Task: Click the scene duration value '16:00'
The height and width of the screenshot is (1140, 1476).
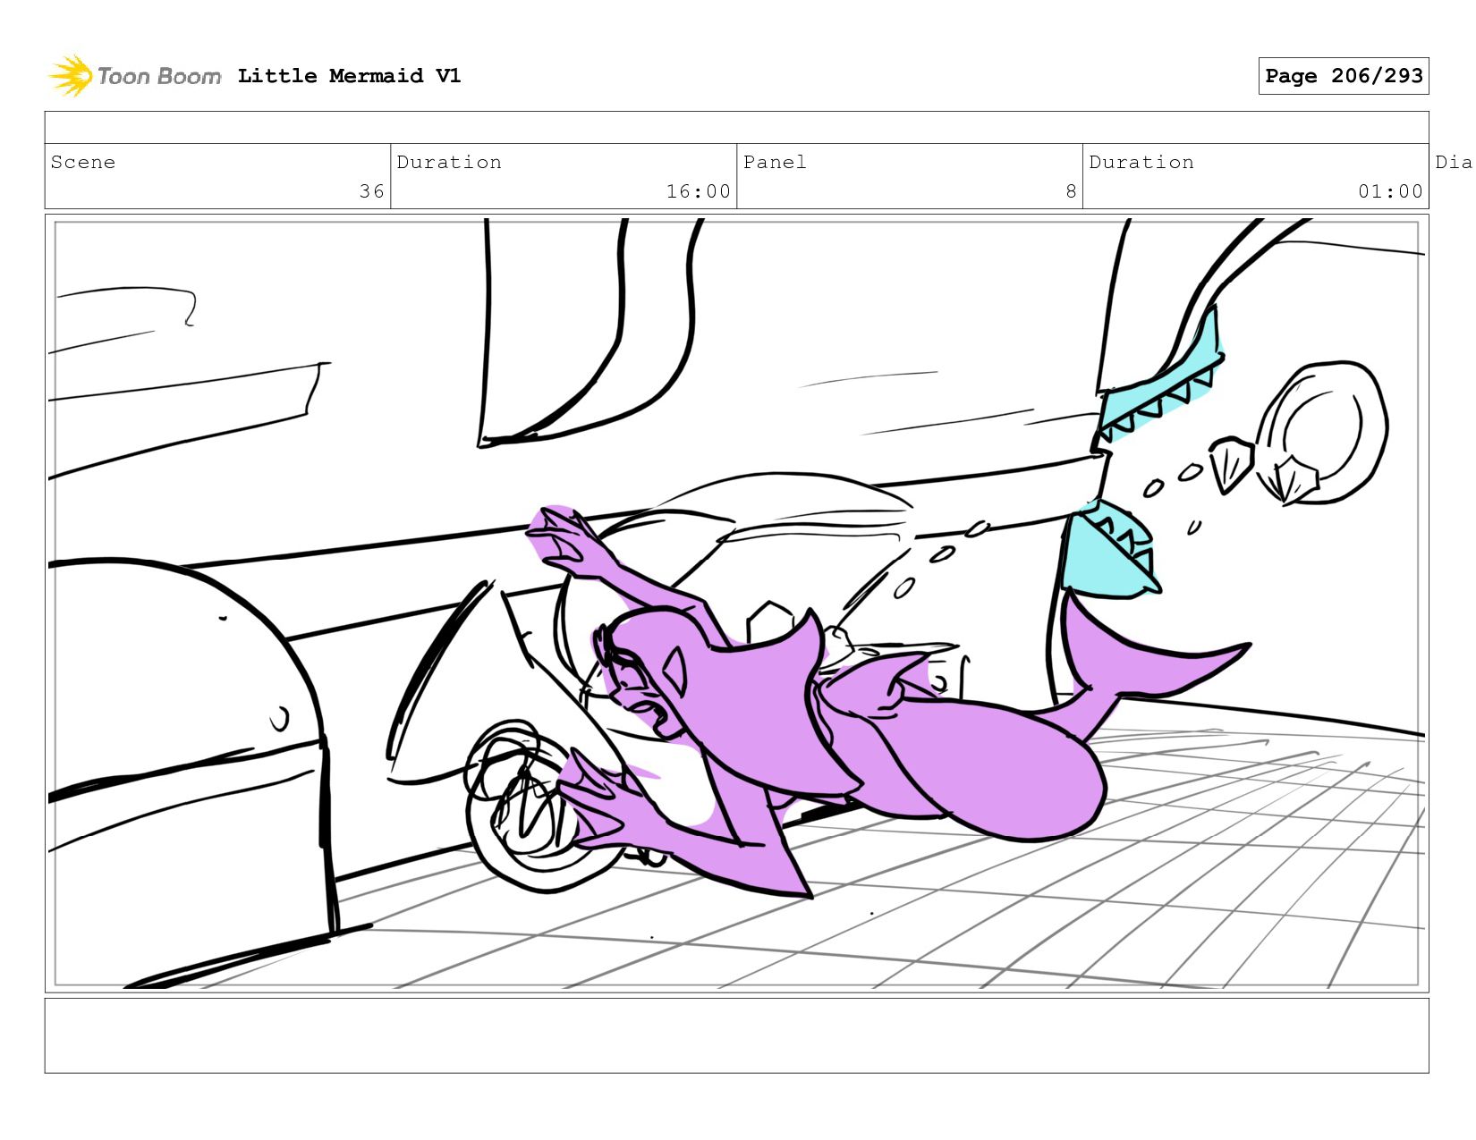Action: pyautogui.click(x=698, y=191)
